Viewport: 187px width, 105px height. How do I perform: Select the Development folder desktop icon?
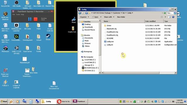click(27, 38)
